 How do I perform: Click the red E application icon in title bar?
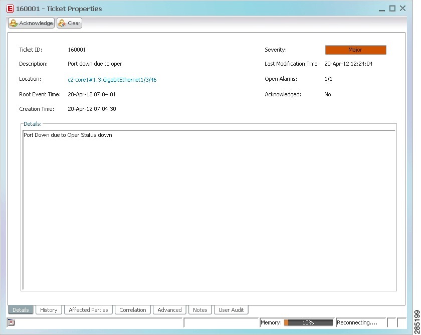(10, 9)
